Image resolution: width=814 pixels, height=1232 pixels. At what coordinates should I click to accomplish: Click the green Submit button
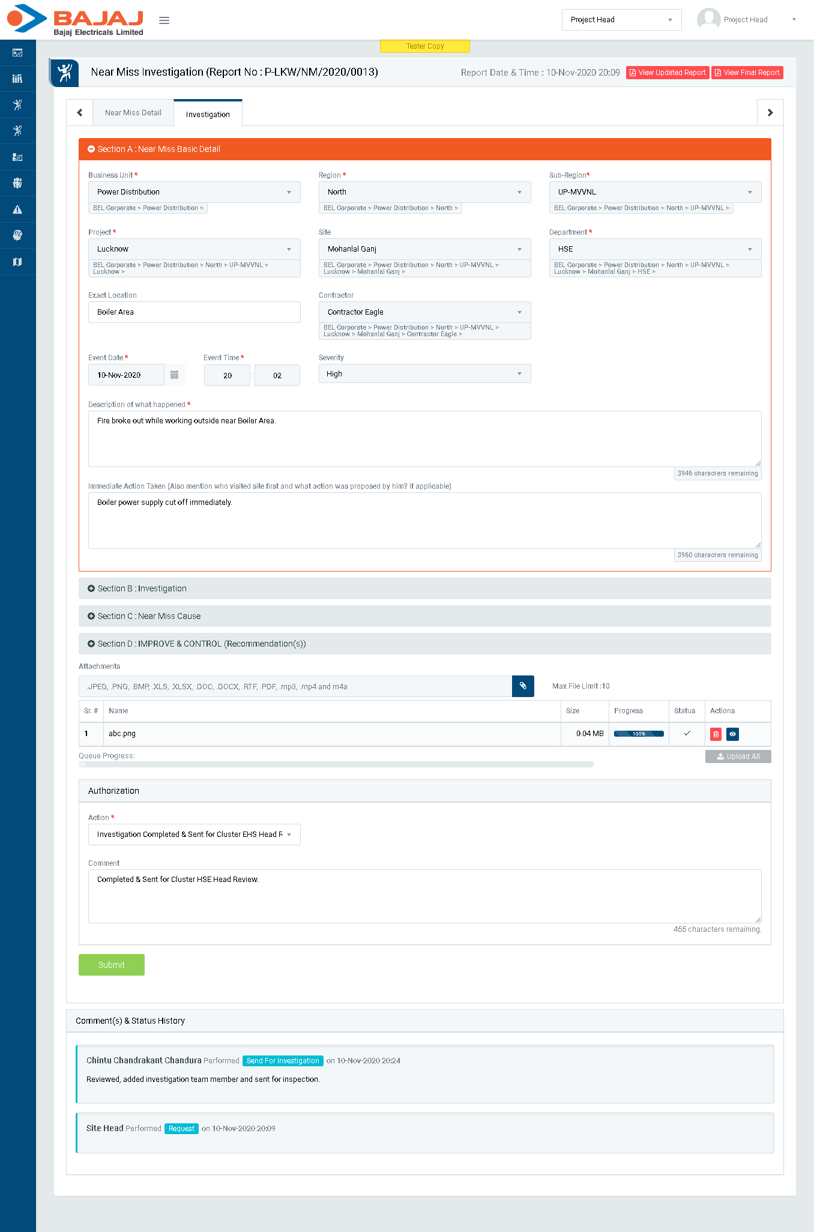(x=112, y=965)
